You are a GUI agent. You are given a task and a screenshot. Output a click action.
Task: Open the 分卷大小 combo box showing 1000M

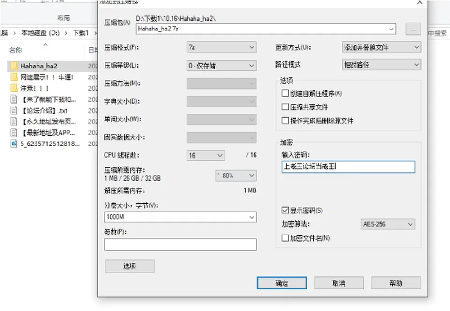pyautogui.click(x=180, y=217)
